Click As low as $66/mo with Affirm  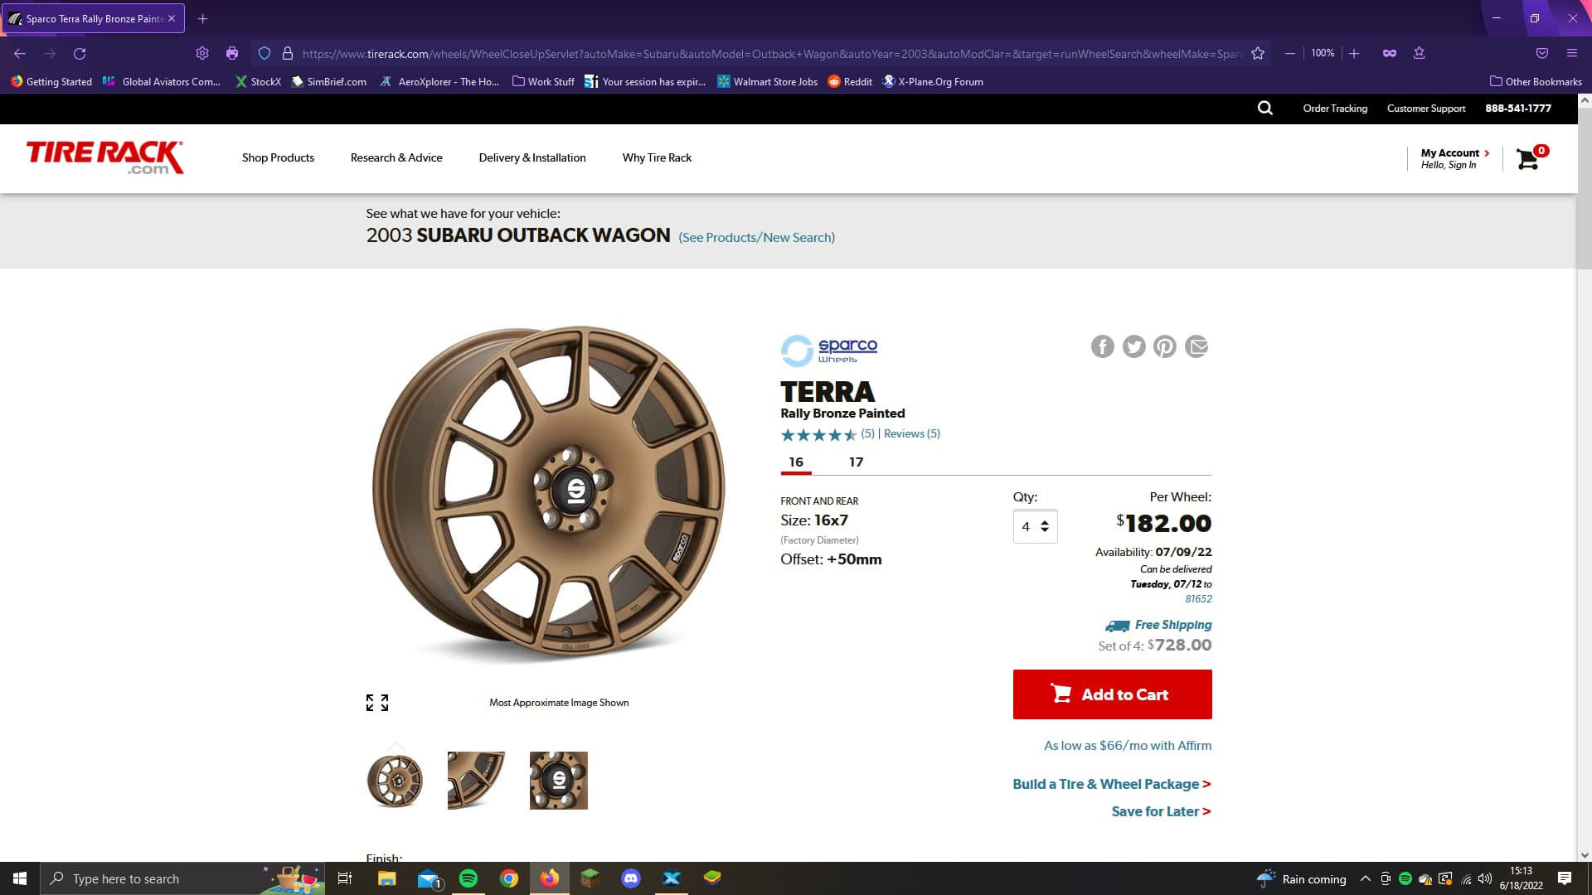pyautogui.click(x=1128, y=745)
